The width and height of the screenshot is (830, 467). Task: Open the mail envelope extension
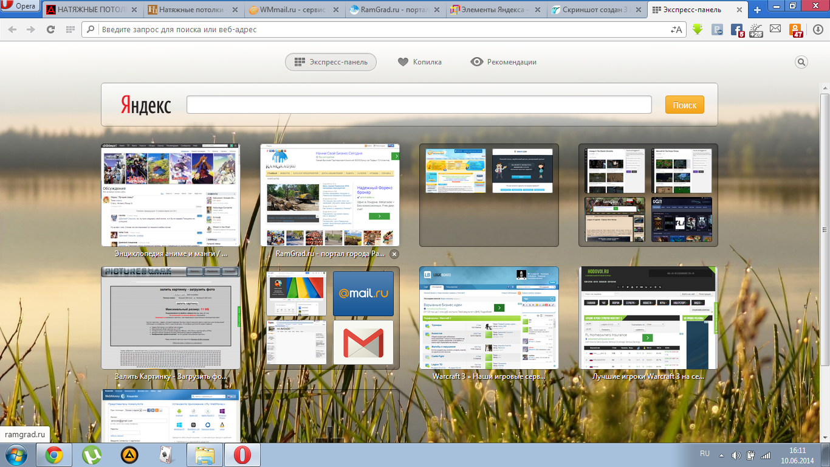click(775, 29)
